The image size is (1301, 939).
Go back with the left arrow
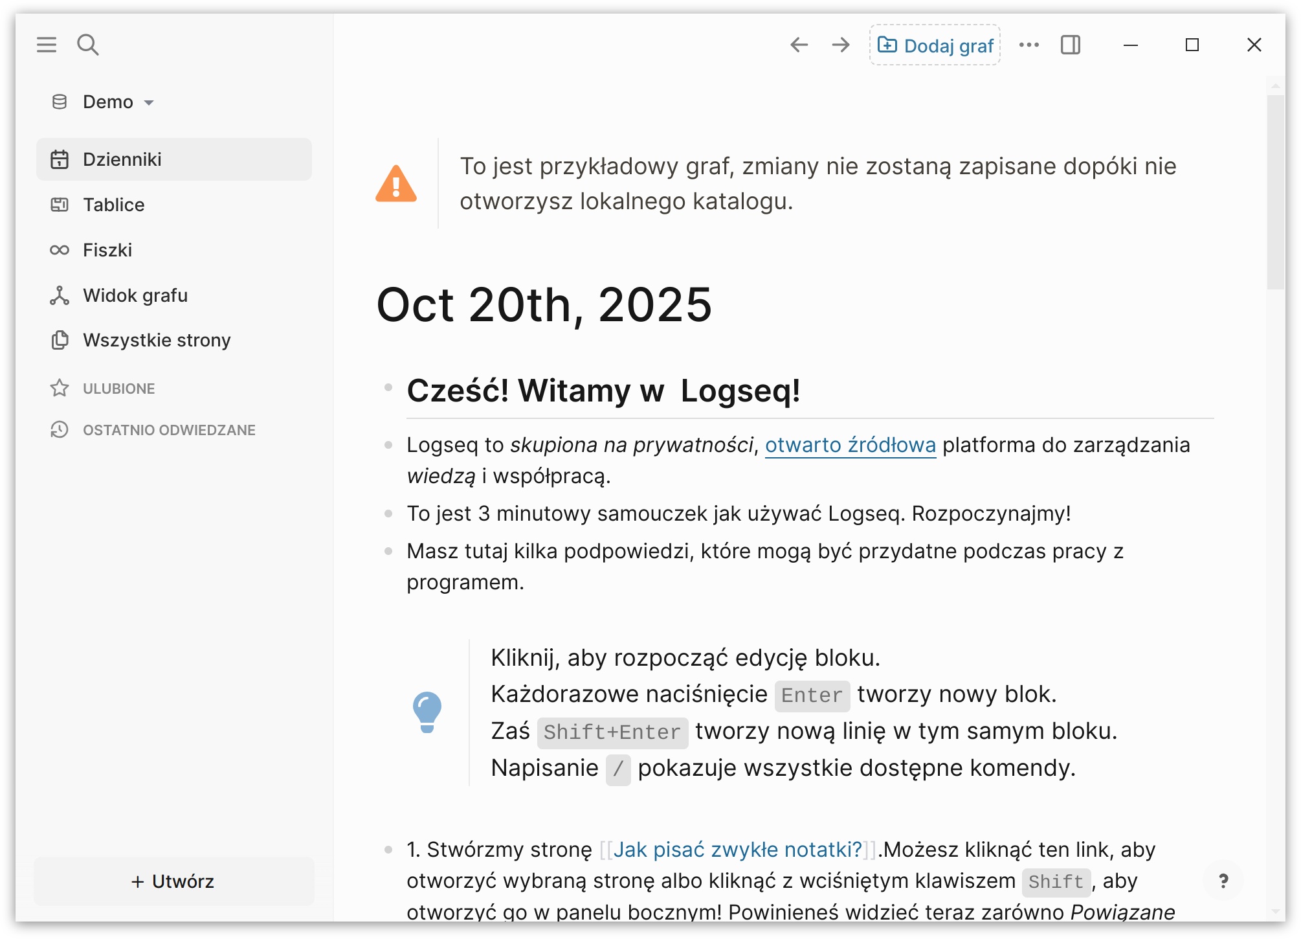(799, 45)
